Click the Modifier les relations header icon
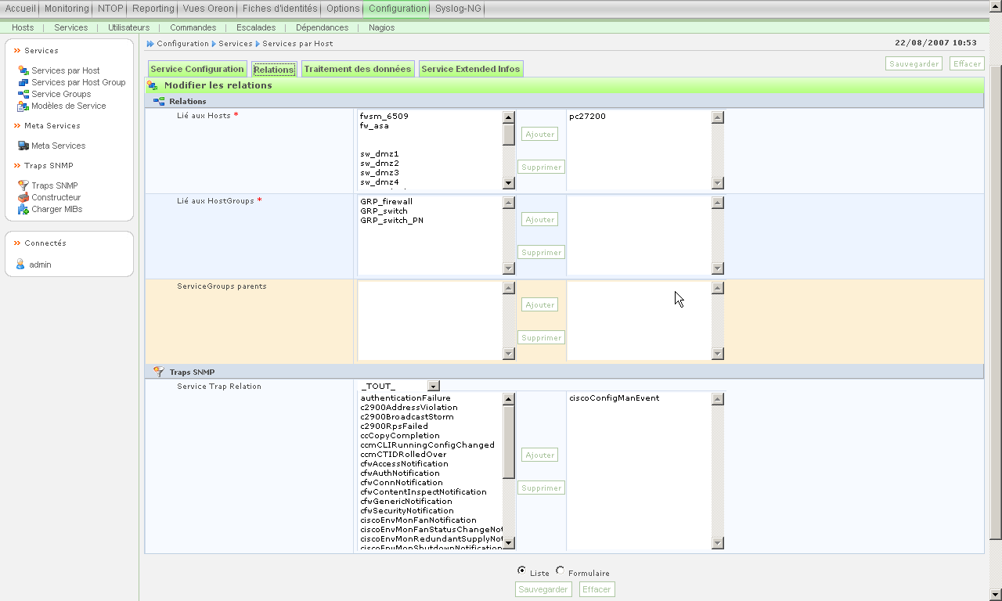This screenshot has width=1002, height=601. coord(153,85)
